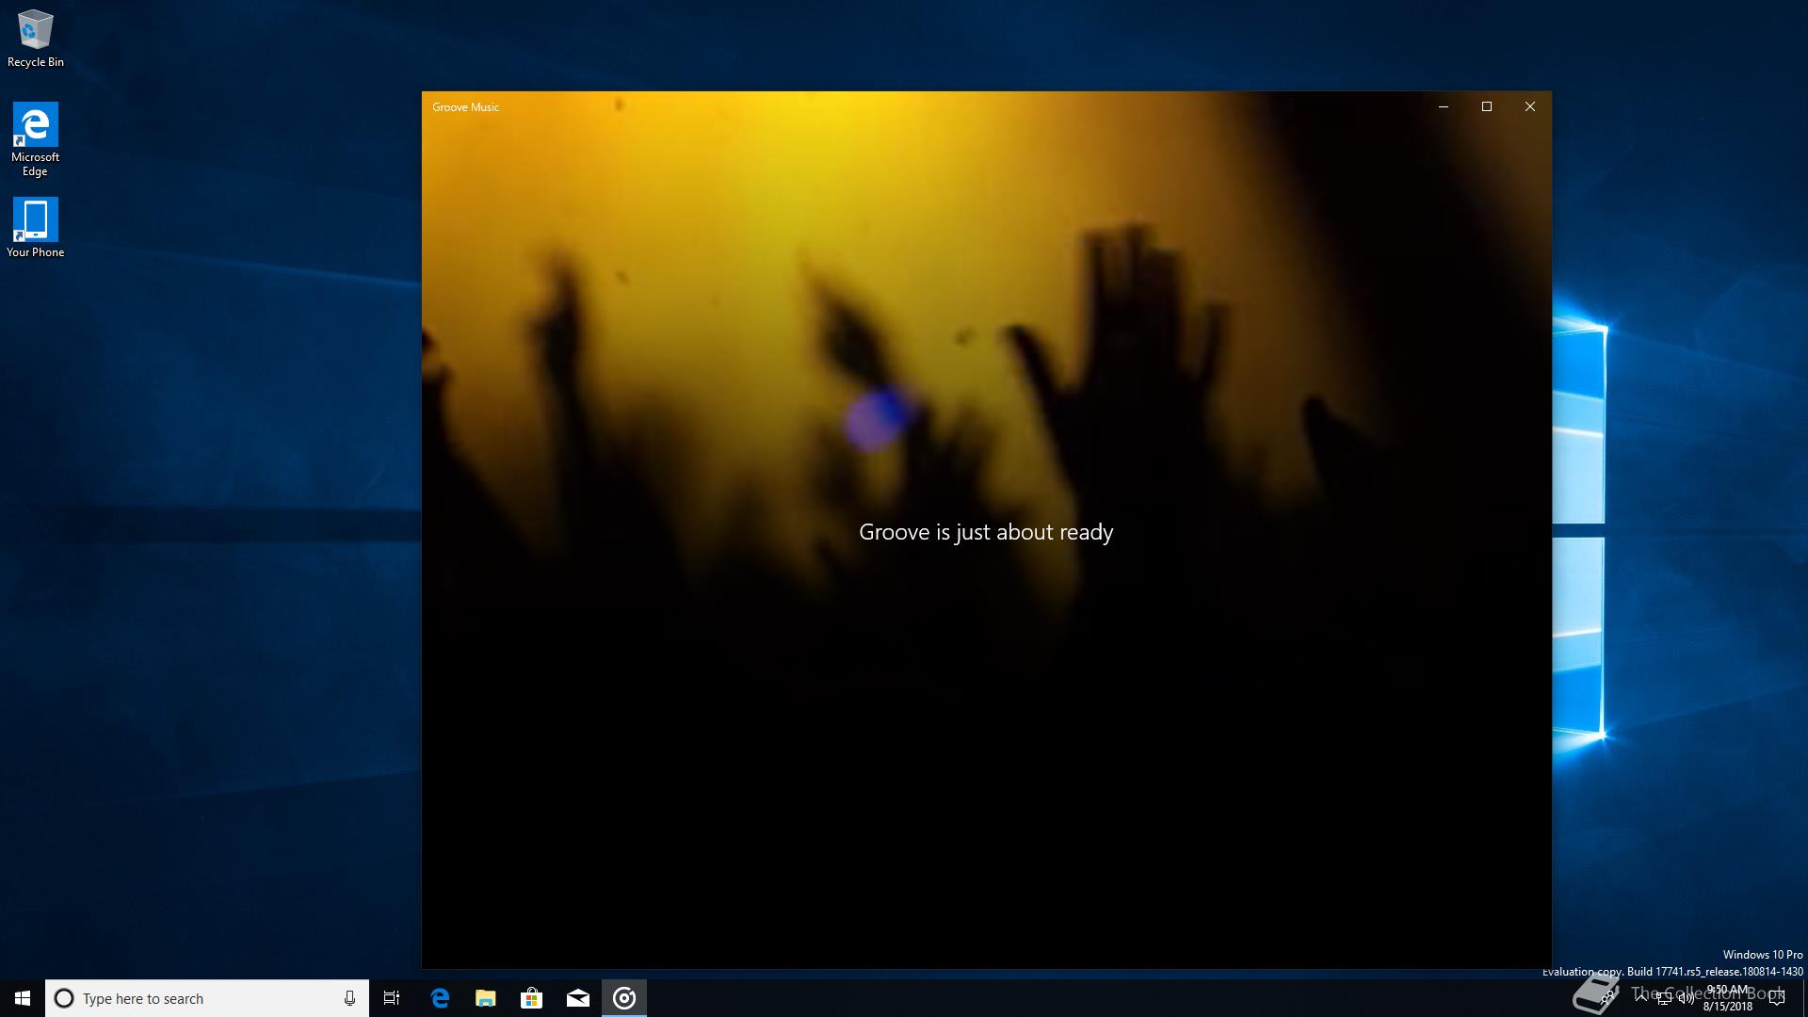Minimize the Groove Music window
This screenshot has height=1017, width=1808.
pos(1443,106)
